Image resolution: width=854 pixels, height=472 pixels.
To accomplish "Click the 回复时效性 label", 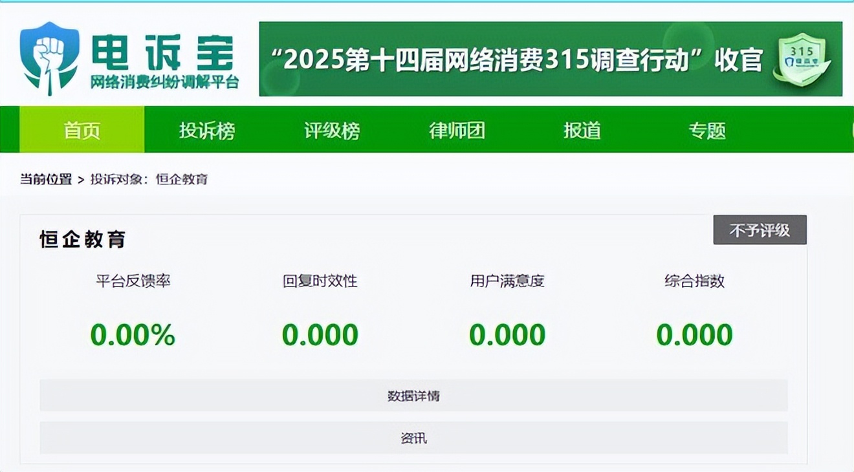I will (x=320, y=281).
